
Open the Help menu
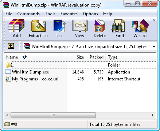click(108, 14)
